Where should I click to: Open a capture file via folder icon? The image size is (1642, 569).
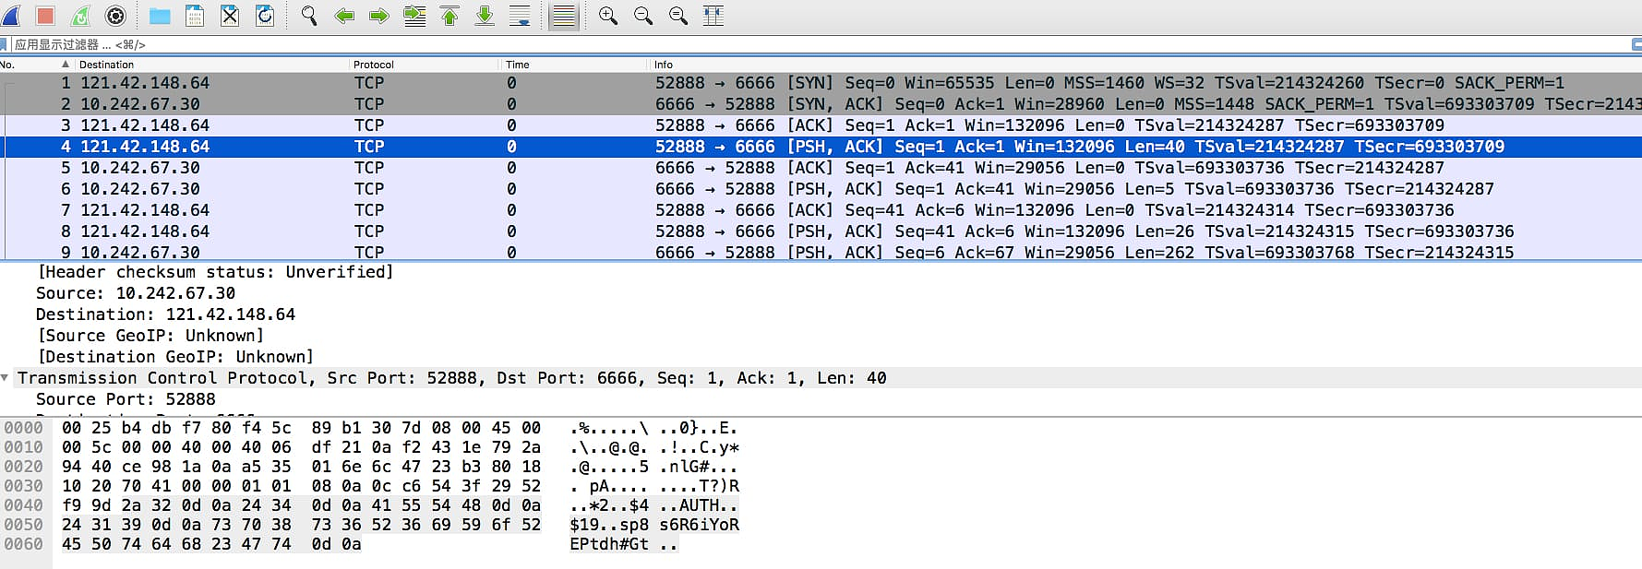(x=160, y=16)
